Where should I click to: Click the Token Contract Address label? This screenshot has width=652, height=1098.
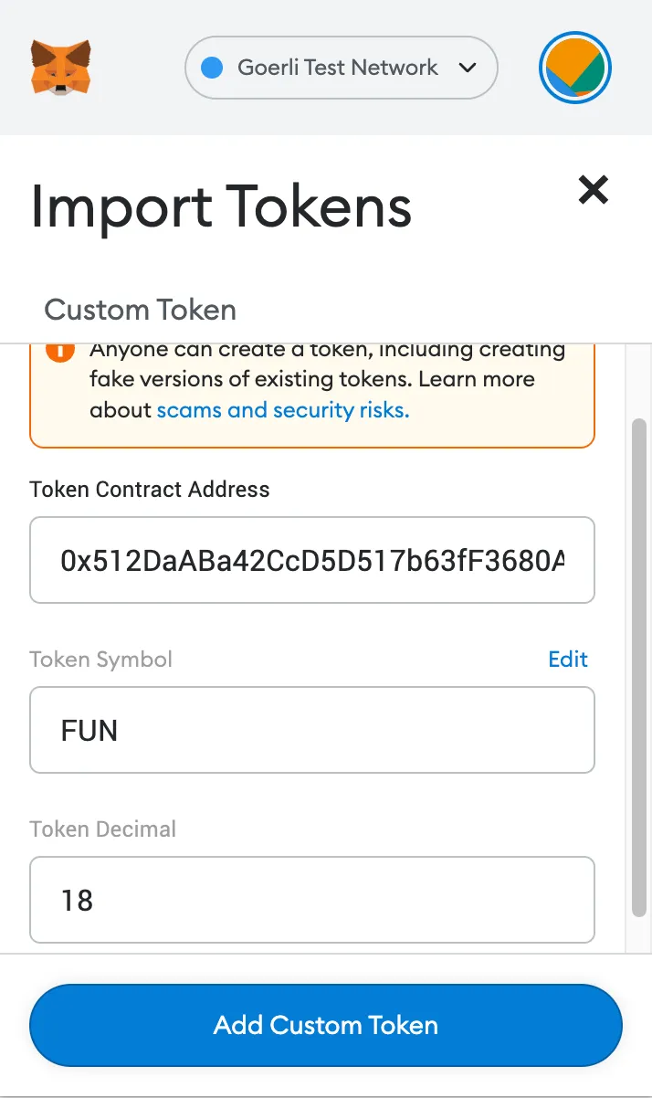pyautogui.click(x=150, y=490)
